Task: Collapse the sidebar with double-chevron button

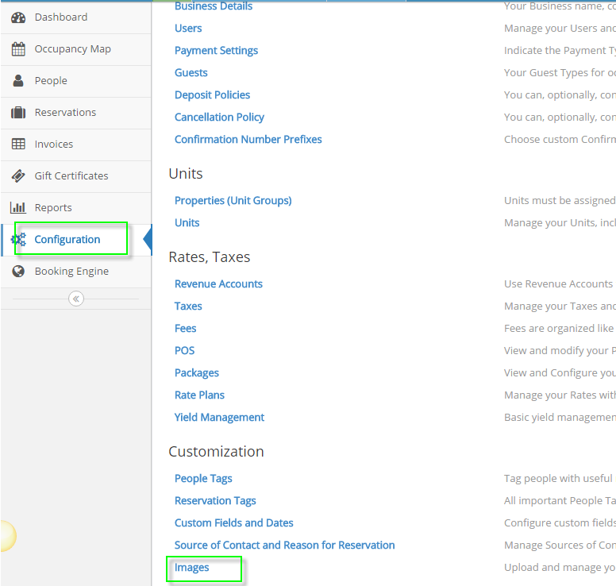Action: coord(75,299)
